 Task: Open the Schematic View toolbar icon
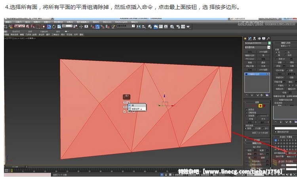(x=166, y=26)
